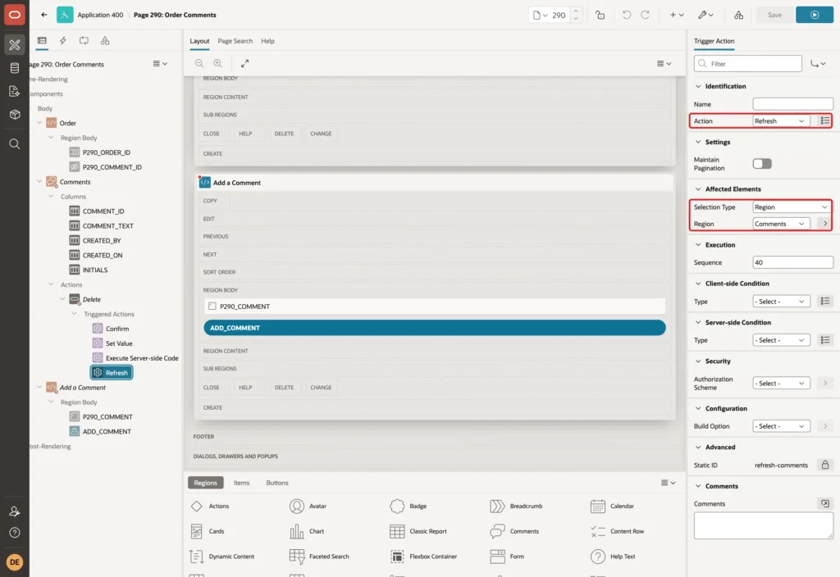840x577 pixels.
Task: Collapse the Affected Elements section
Action: 698,189
